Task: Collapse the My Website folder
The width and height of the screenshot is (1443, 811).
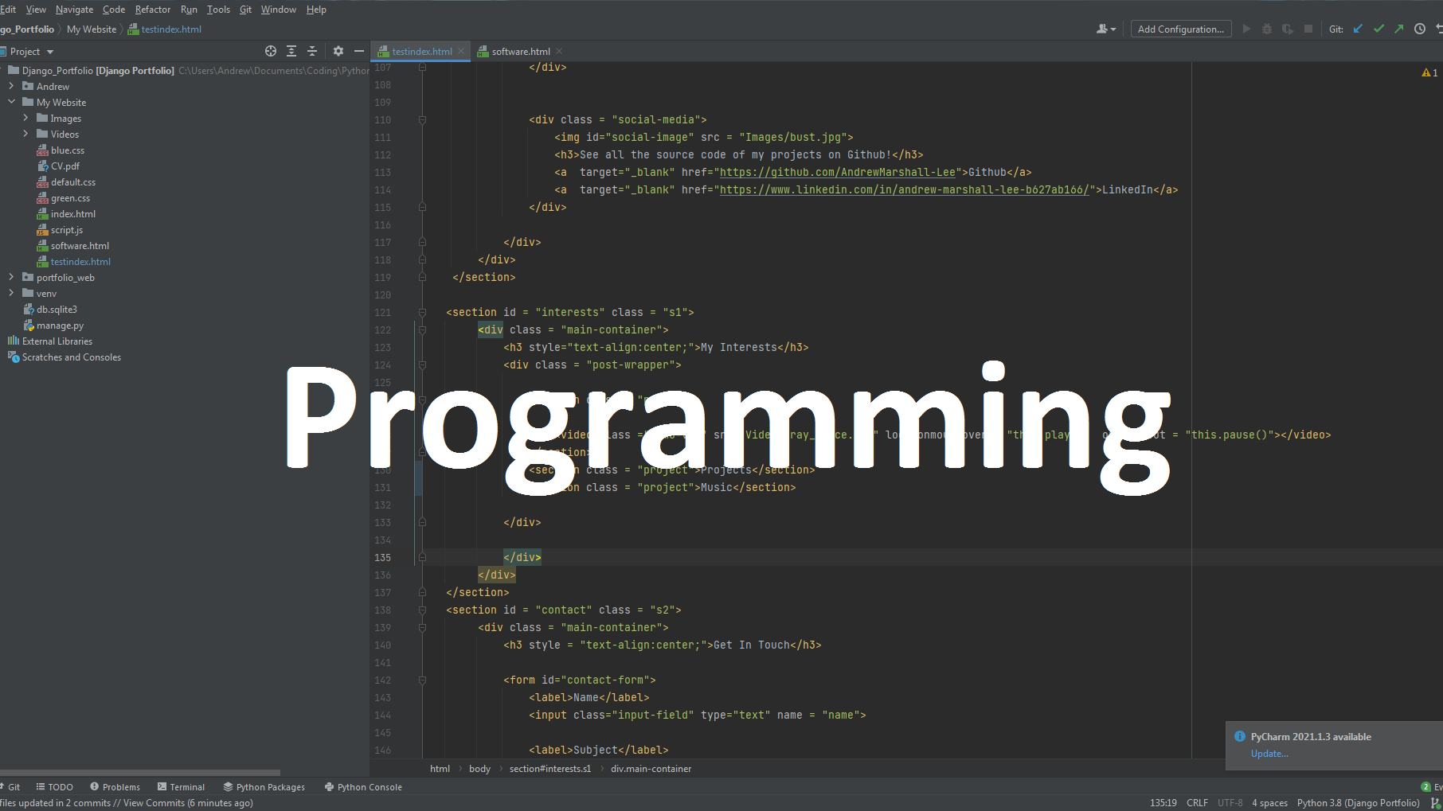Action: (x=11, y=102)
